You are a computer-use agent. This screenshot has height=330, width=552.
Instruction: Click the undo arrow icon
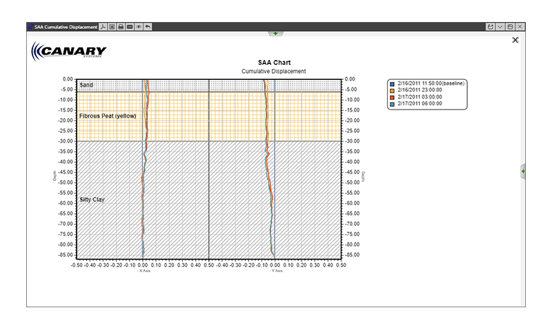pyautogui.click(x=148, y=27)
